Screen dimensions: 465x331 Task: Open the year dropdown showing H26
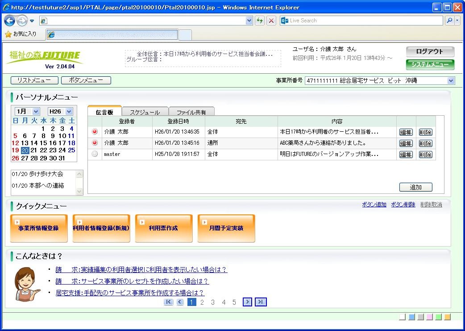(69, 112)
